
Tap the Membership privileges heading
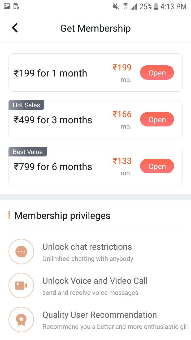pyautogui.click(x=62, y=215)
